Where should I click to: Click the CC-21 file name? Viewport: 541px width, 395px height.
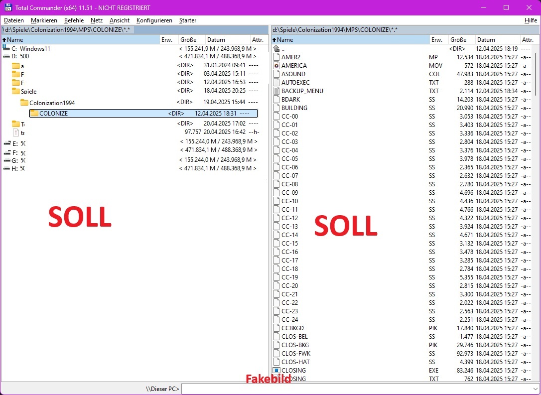tap(289, 294)
